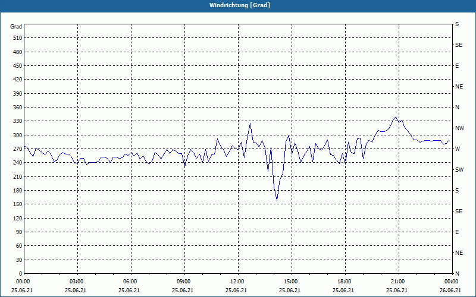Click the N compass label beside the 360 gridline

point(457,108)
